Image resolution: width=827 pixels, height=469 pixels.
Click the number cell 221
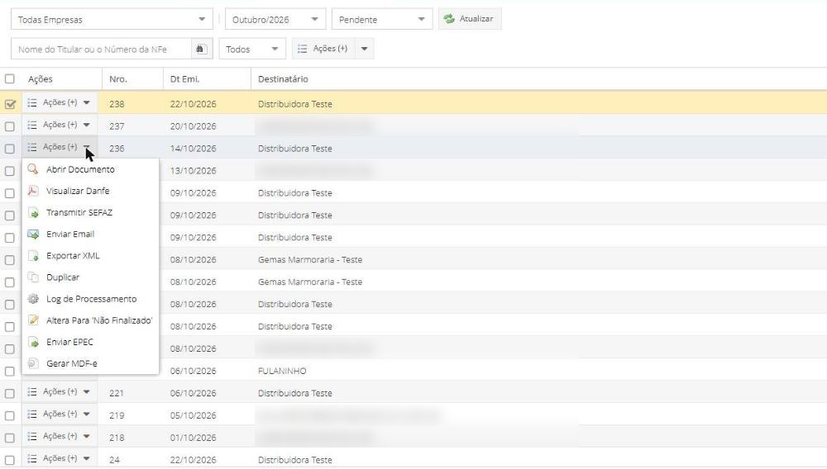[x=117, y=393]
